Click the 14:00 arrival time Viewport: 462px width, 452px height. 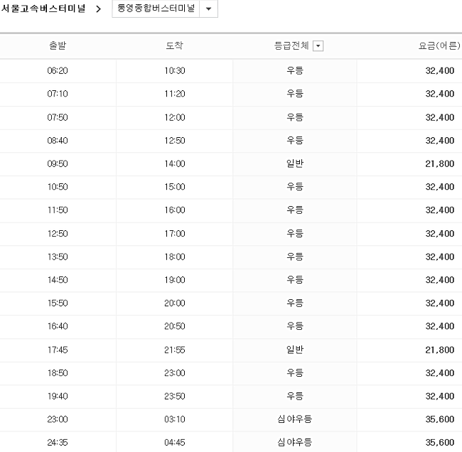coord(175,163)
